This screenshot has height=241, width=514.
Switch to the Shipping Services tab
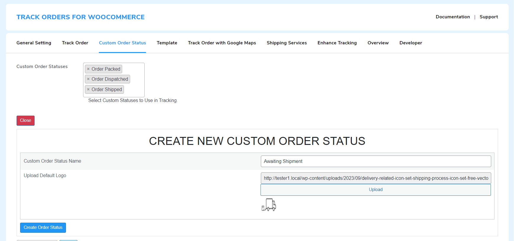pyautogui.click(x=287, y=43)
